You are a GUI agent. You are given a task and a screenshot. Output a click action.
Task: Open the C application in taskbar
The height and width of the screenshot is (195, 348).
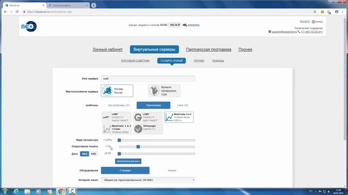[x=72, y=191]
